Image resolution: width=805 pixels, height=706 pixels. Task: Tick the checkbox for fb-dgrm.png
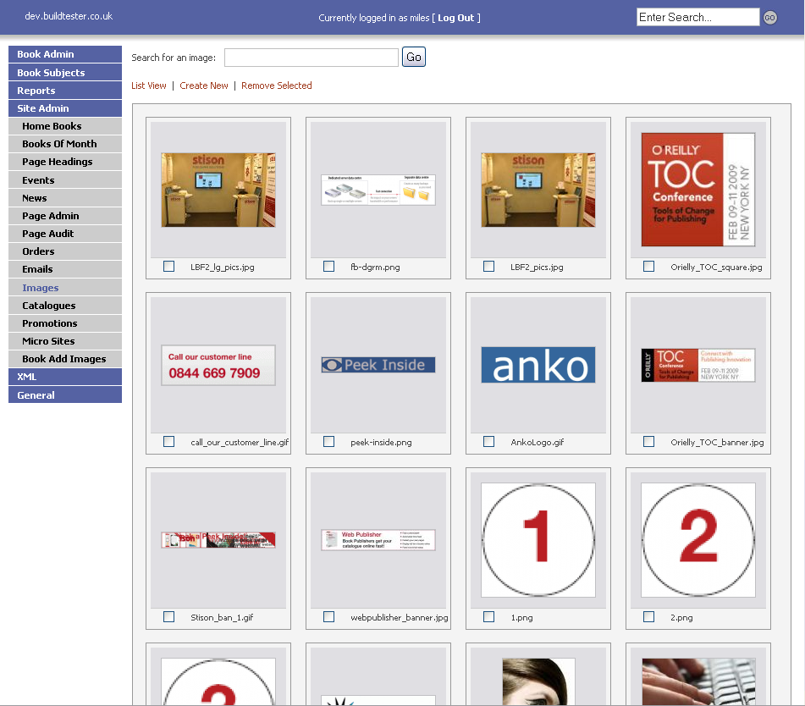coord(328,266)
